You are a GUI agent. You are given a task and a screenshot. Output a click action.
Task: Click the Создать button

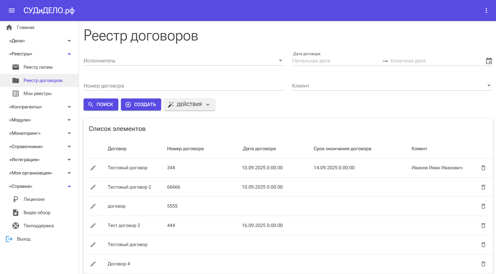pos(141,104)
